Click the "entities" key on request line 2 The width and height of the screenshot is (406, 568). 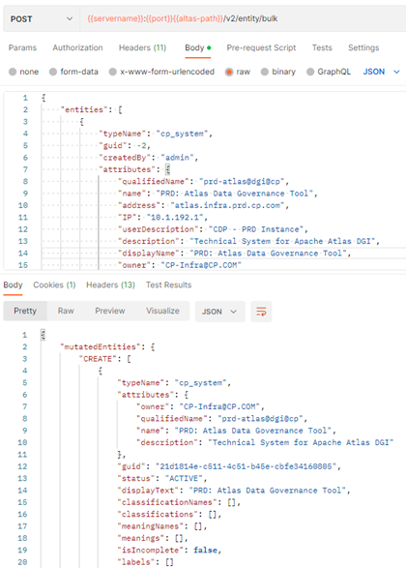(x=84, y=109)
